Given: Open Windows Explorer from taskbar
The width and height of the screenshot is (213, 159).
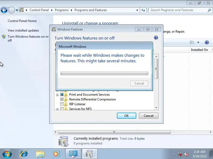Looking at the screenshot, I should (x=40, y=154).
